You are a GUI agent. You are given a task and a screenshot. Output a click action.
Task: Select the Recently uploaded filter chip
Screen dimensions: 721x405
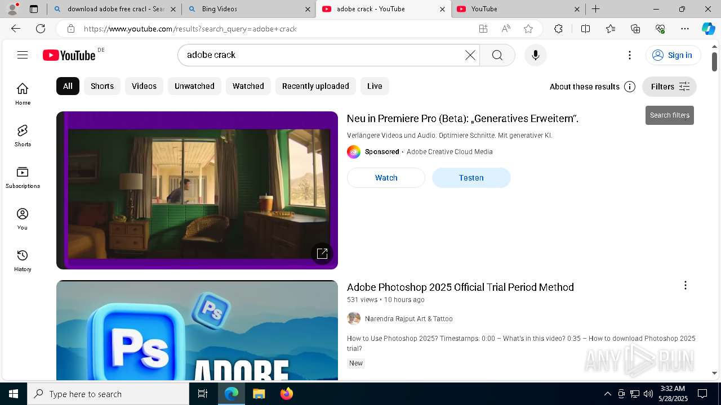(315, 86)
